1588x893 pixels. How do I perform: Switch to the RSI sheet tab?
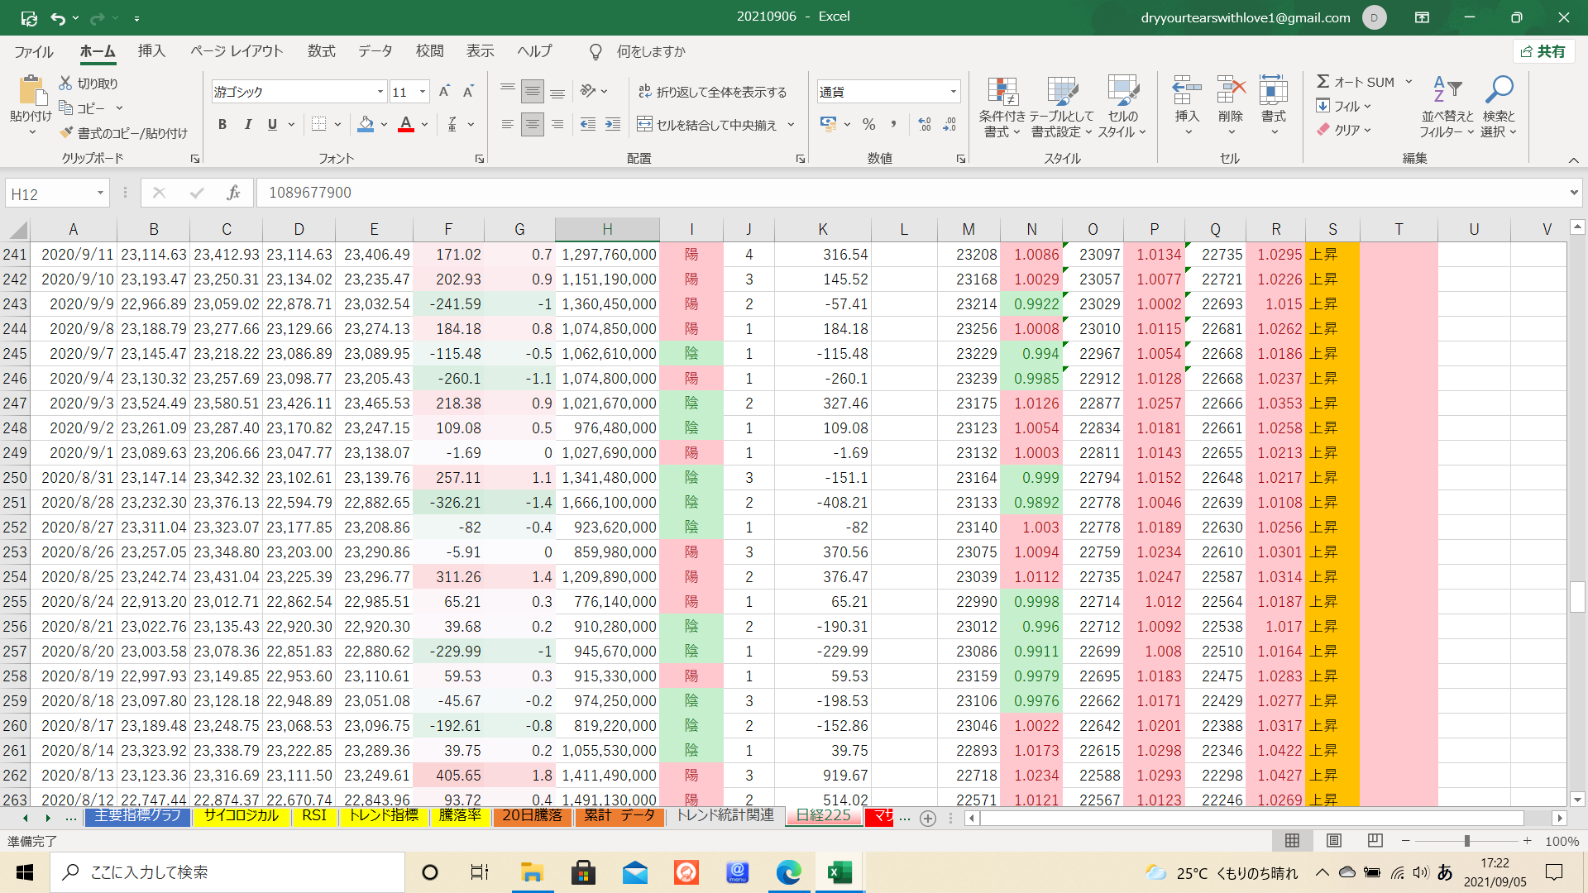(313, 816)
